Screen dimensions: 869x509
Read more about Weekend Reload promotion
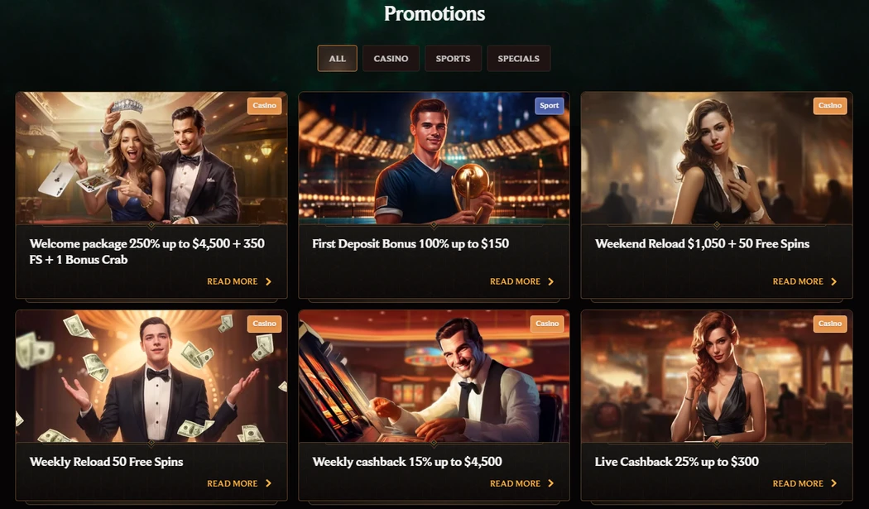(x=799, y=281)
